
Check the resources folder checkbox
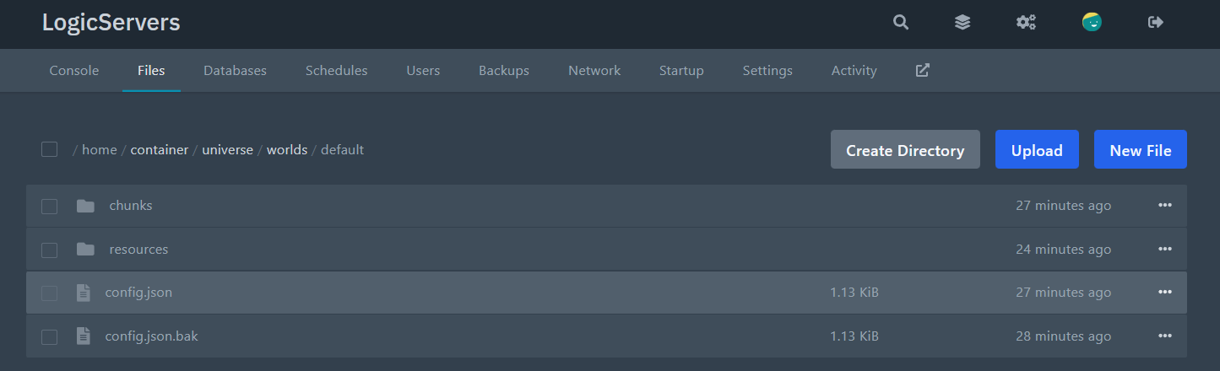[x=50, y=250]
